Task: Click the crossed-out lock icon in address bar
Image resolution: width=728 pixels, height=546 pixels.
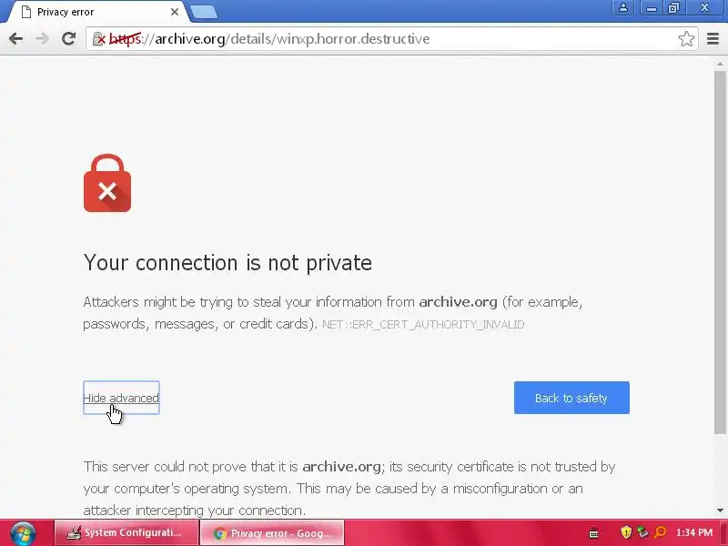Action: tap(98, 39)
